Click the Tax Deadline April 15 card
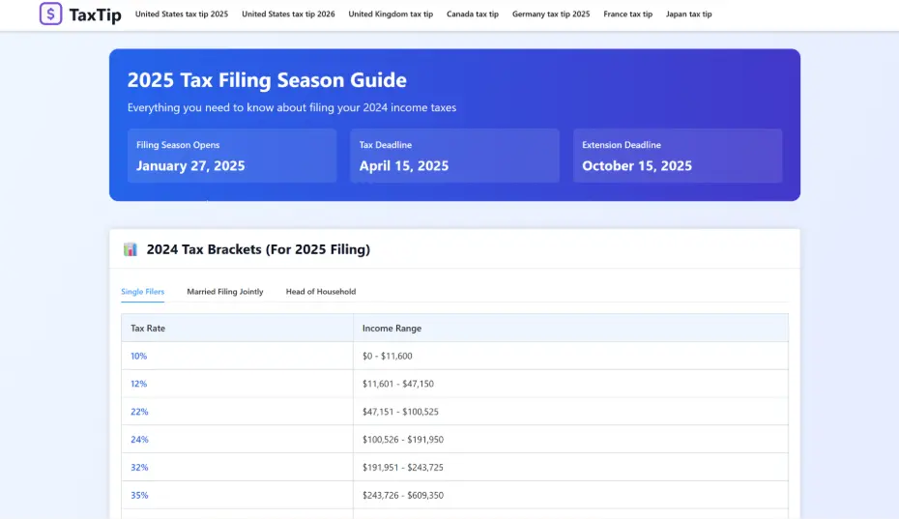Screen dimensions: 899x519 point(454,156)
